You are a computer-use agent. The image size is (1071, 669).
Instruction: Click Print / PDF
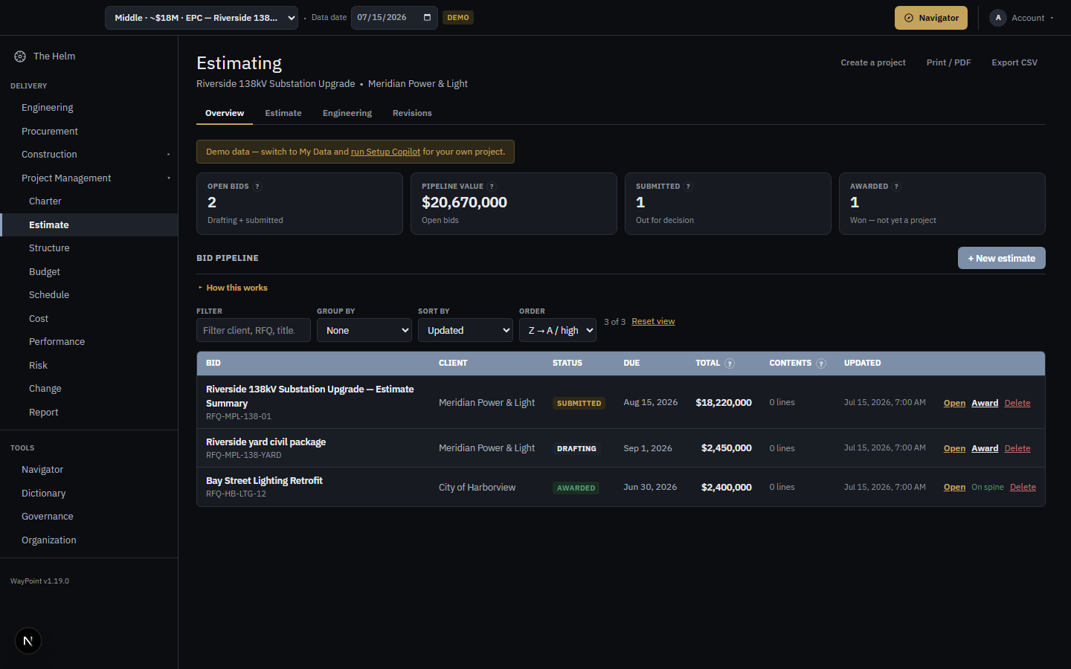[x=948, y=62]
